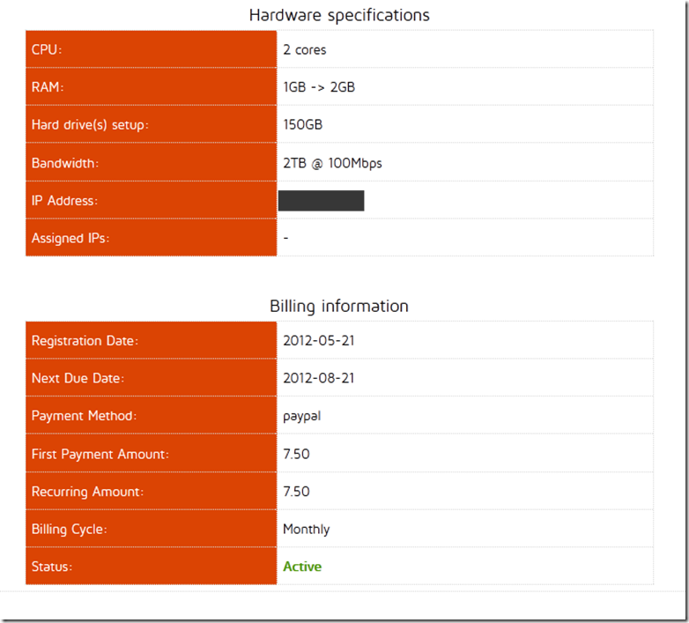Image resolution: width=689 pixels, height=623 pixels.
Task: Click the 'paypal' payment method value
Action: tap(302, 416)
